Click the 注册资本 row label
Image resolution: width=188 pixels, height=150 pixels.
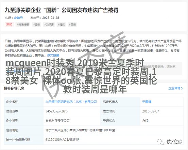coord(12,111)
